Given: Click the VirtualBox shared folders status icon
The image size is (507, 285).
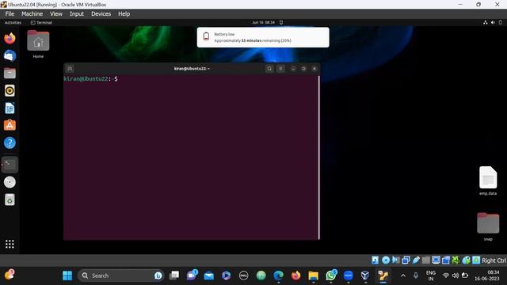Looking at the screenshot, I should (426, 260).
